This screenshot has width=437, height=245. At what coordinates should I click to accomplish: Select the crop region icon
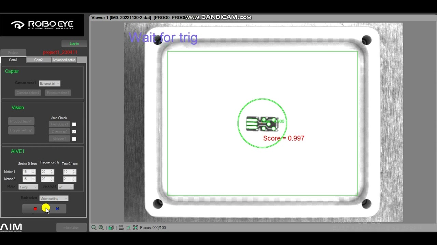coord(128,228)
